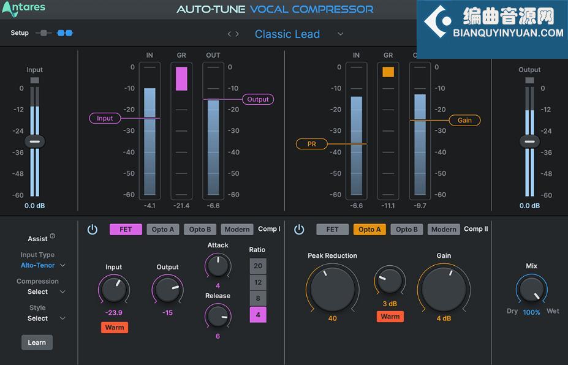Click the main Input fader handle
This screenshot has width=568, height=365.
[x=35, y=141]
